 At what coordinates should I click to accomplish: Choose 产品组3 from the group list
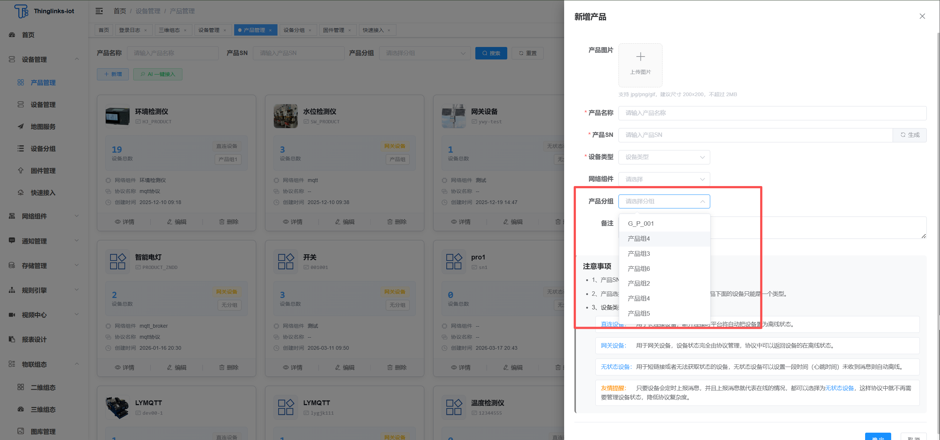(664, 254)
